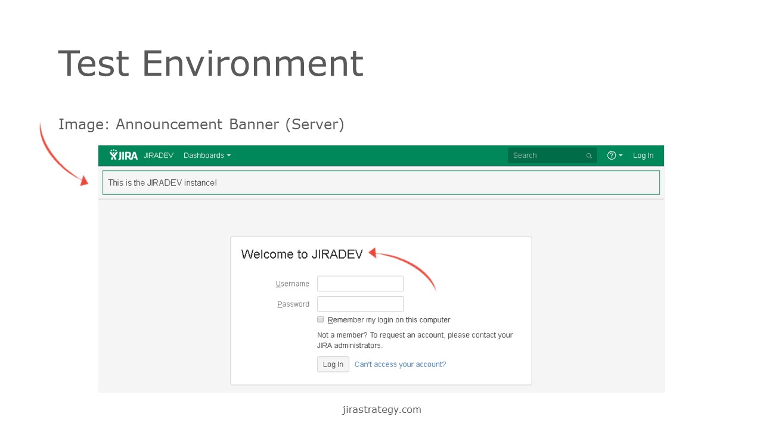The height and width of the screenshot is (429, 763).
Task: Click the Welcome to JIRADEV heading
Action: (302, 254)
